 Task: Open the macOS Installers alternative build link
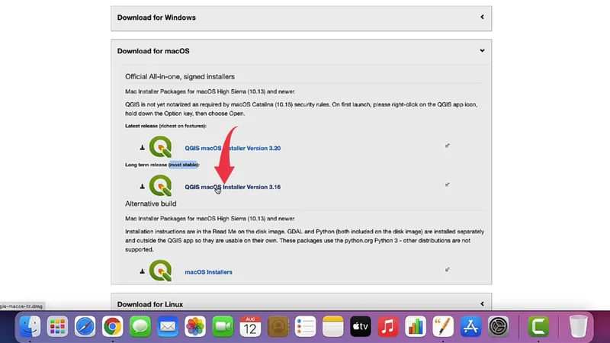208,272
